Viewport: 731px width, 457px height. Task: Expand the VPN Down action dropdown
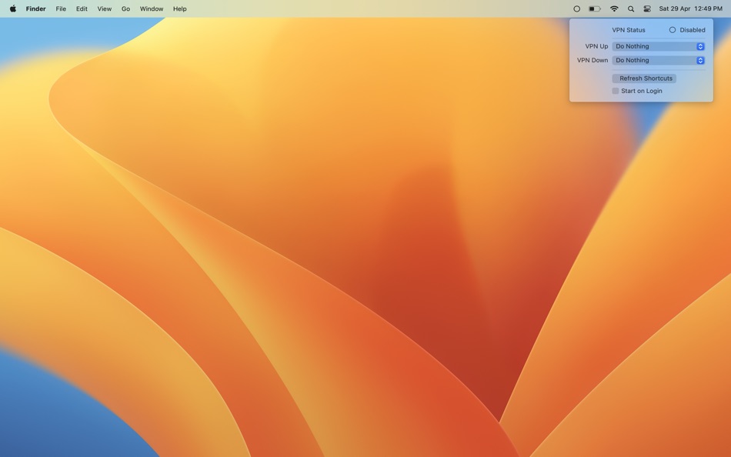658,60
